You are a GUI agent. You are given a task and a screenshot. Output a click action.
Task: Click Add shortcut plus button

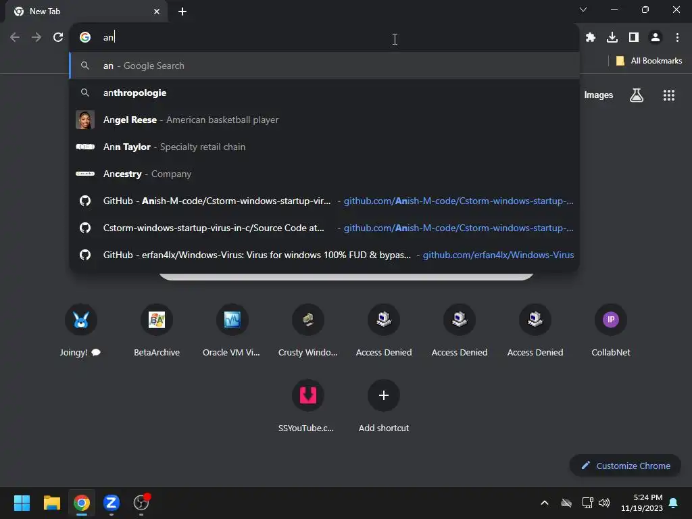(384, 395)
